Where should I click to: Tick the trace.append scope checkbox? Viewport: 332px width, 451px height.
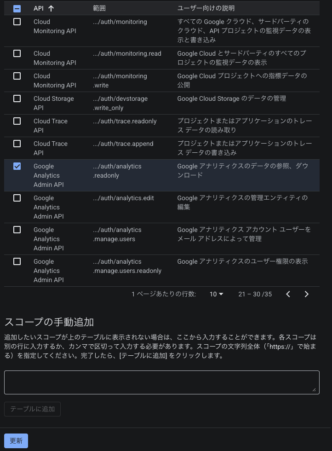click(17, 144)
